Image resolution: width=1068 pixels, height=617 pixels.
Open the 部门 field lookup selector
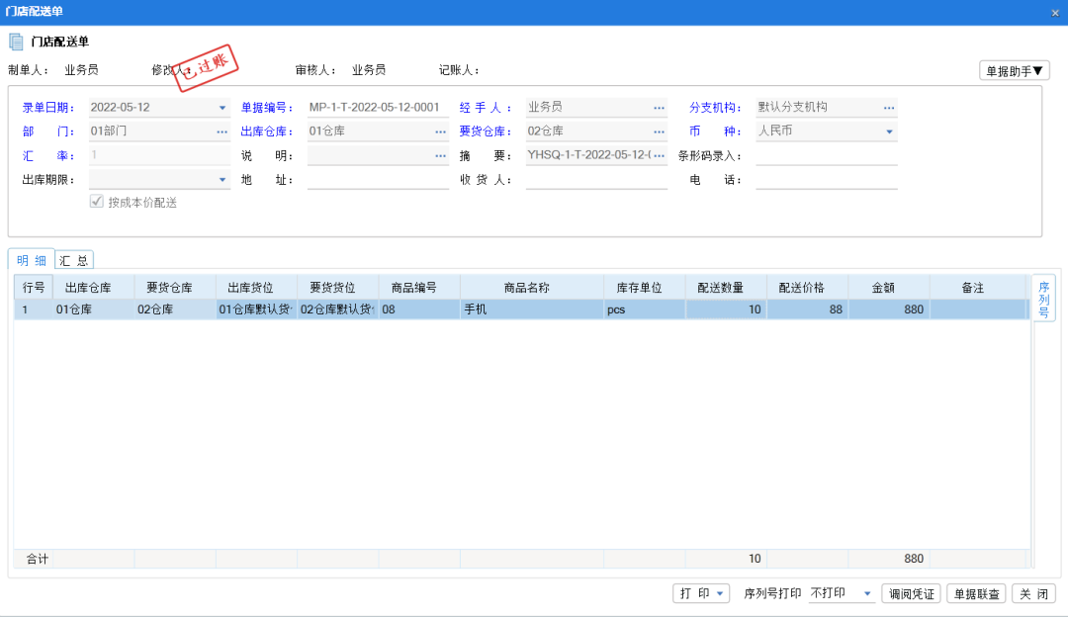point(223,131)
